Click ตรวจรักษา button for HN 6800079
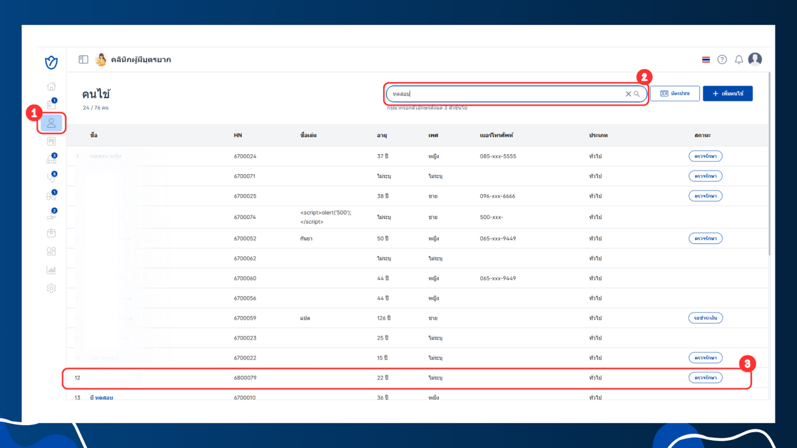Viewport: 797px width, 448px height. [705, 377]
